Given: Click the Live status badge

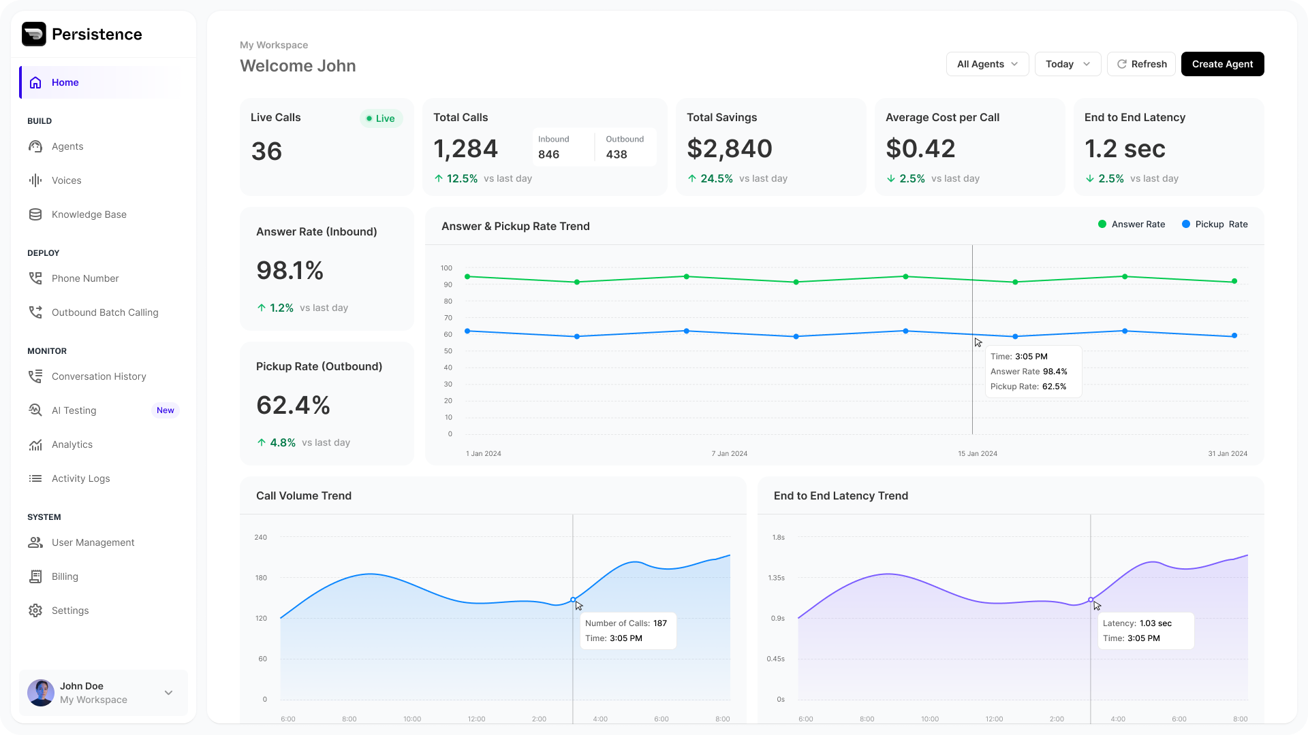Looking at the screenshot, I should [381, 118].
